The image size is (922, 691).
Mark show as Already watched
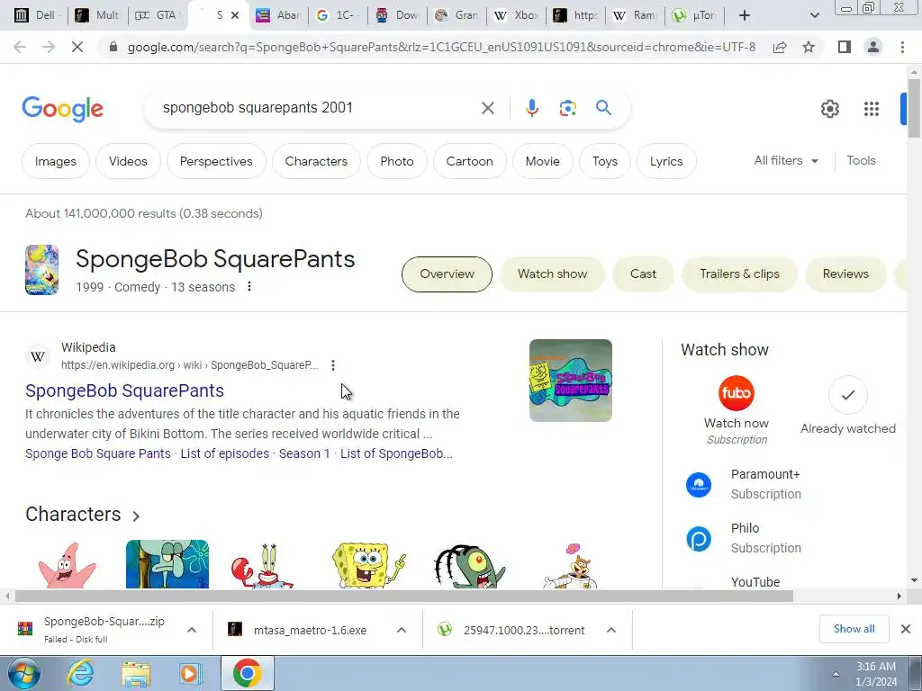(x=847, y=395)
